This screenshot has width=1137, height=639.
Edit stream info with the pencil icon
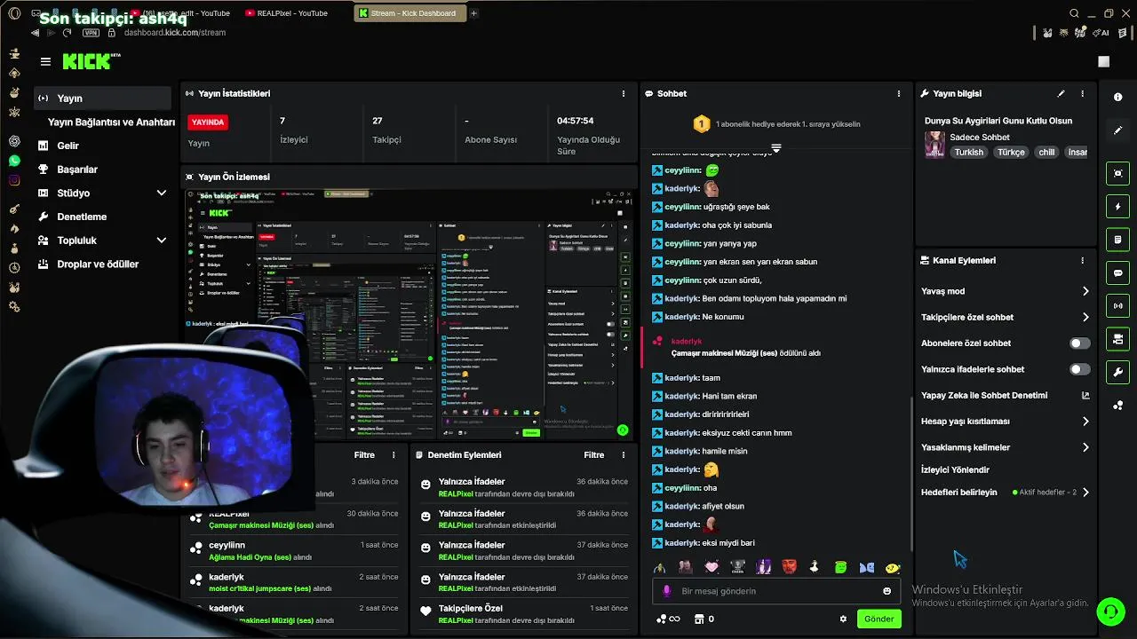(1061, 93)
